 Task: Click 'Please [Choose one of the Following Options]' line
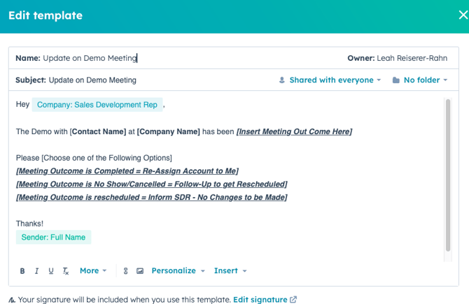point(94,158)
